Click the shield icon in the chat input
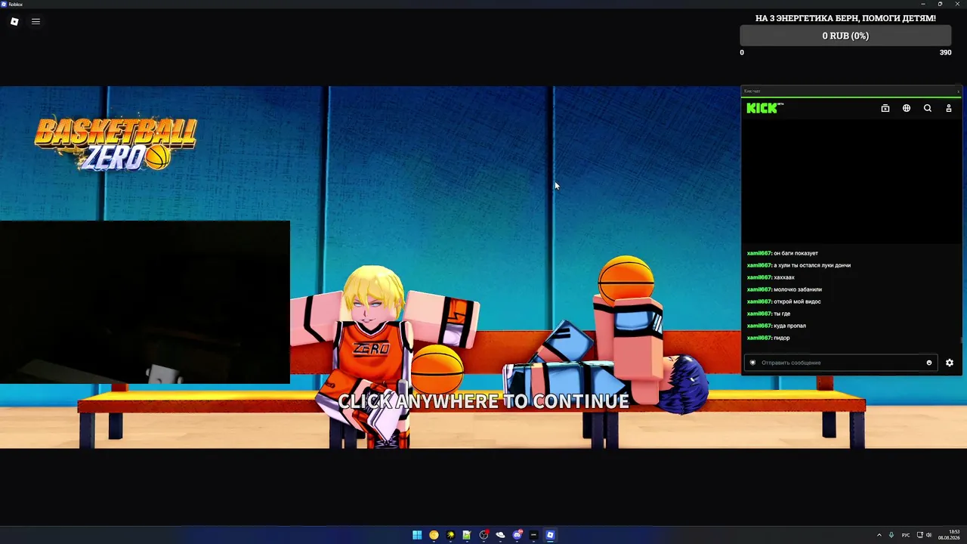The height and width of the screenshot is (544, 967). tap(752, 363)
